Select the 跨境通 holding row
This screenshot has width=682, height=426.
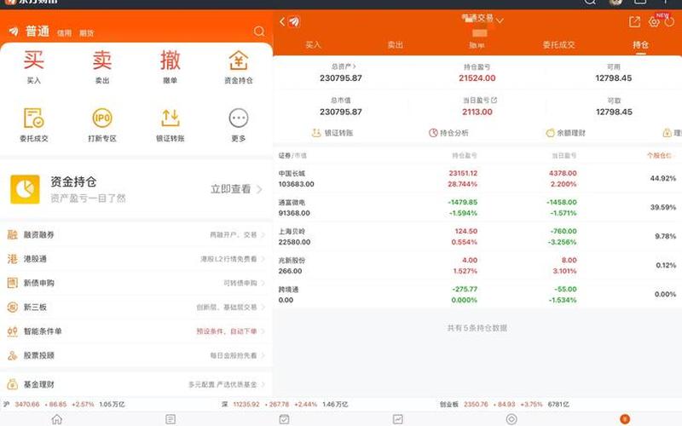click(477, 294)
